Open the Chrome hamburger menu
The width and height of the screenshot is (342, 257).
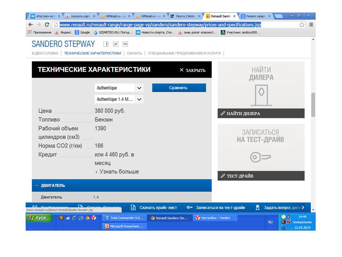tap(311, 25)
